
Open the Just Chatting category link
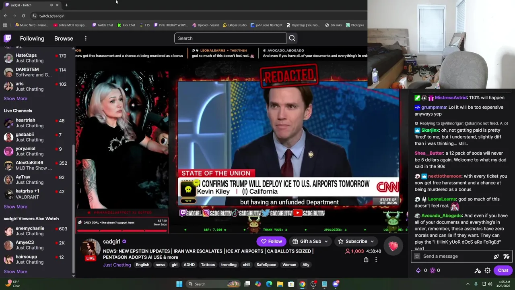117,265
